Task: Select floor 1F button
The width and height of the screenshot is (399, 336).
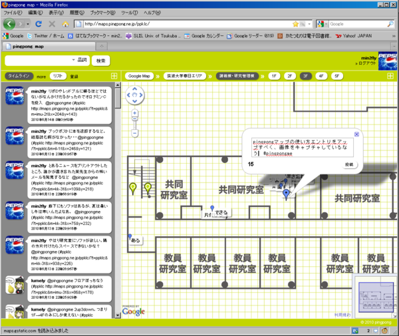Action: pyautogui.click(x=274, y=76)
